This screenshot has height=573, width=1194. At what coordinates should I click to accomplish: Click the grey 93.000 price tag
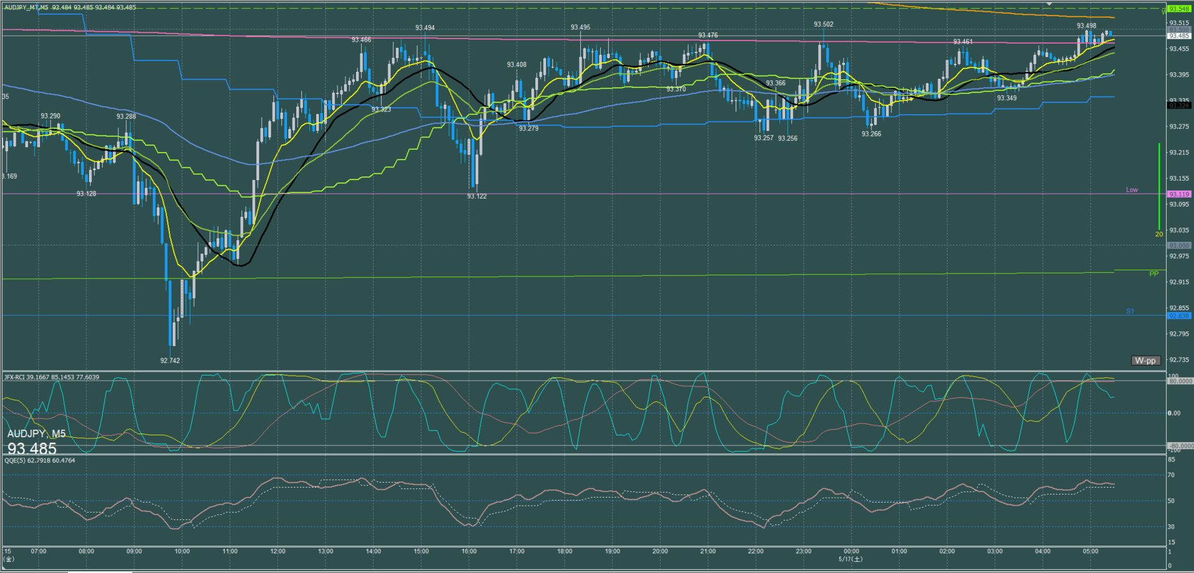tap(1179, 246)
